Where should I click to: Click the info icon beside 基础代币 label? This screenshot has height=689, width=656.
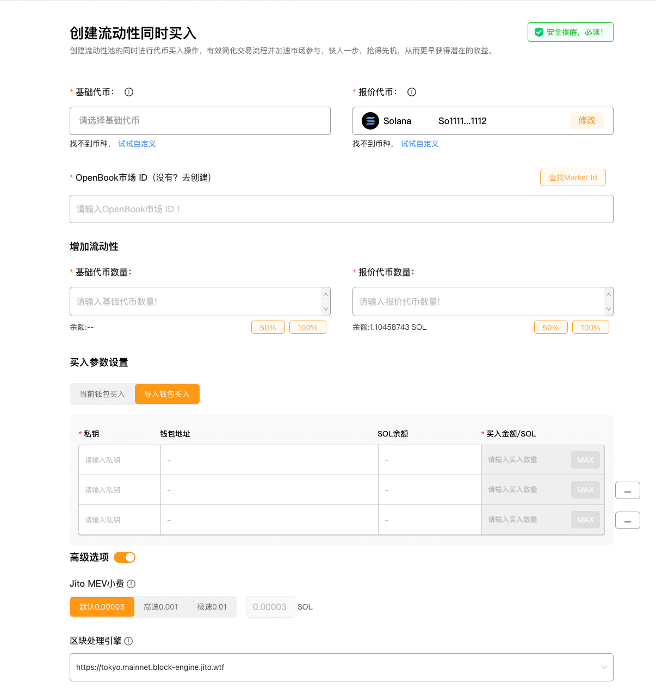coord(128,92)
